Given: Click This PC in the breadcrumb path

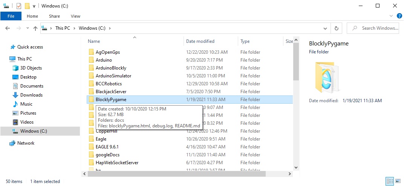Looking at the screenshot, I should coord(65,28).
